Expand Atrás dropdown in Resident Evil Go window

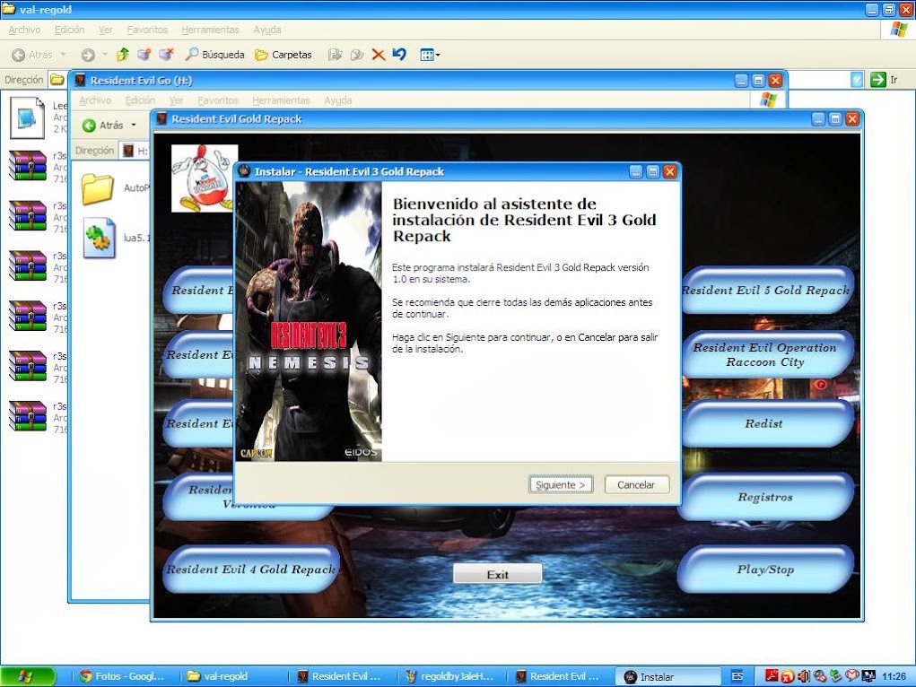point(134,125)
